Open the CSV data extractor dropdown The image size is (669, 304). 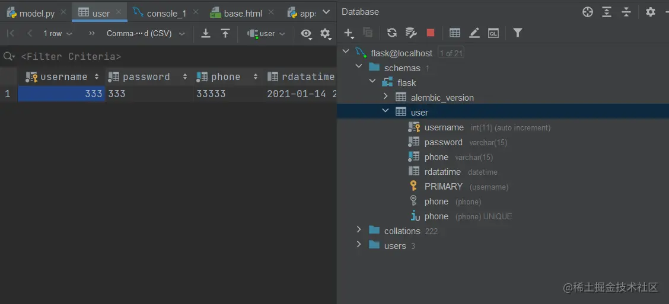tap(145, 33)
